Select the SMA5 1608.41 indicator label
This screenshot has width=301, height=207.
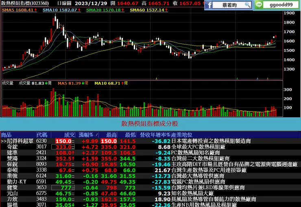tap(20, 10)
